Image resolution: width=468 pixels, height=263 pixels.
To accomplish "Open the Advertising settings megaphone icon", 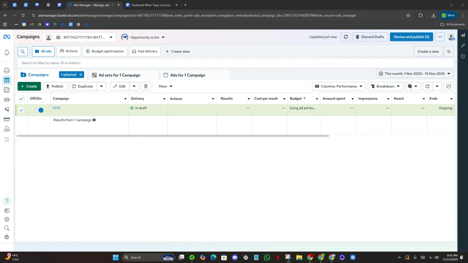I will [x=7, y=110].
